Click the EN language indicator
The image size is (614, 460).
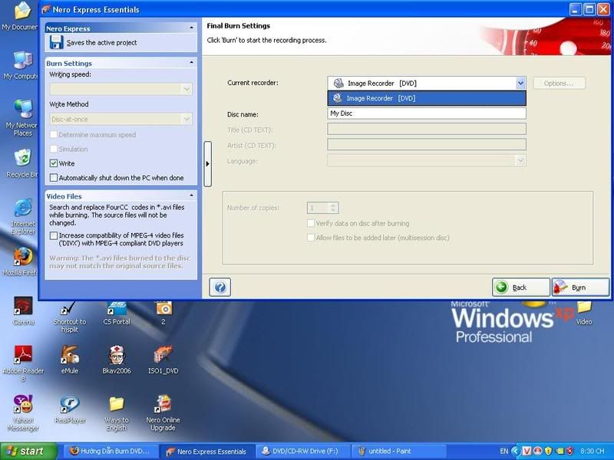pyautogui.click(x=504, y=451)
